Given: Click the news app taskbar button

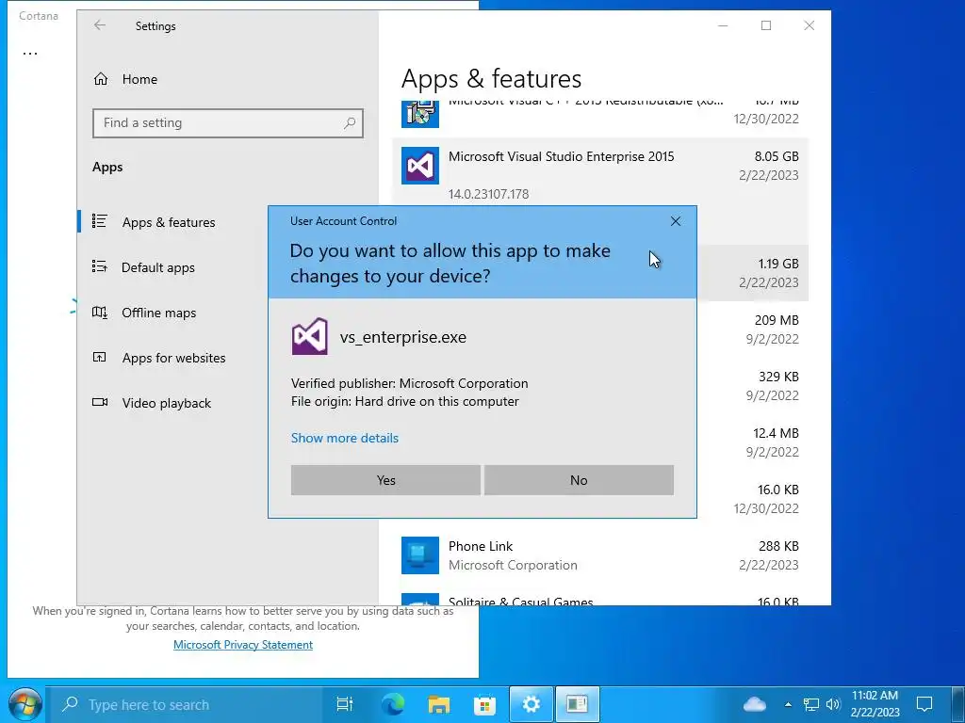Looking at the screenshot, I should point(578,704).
